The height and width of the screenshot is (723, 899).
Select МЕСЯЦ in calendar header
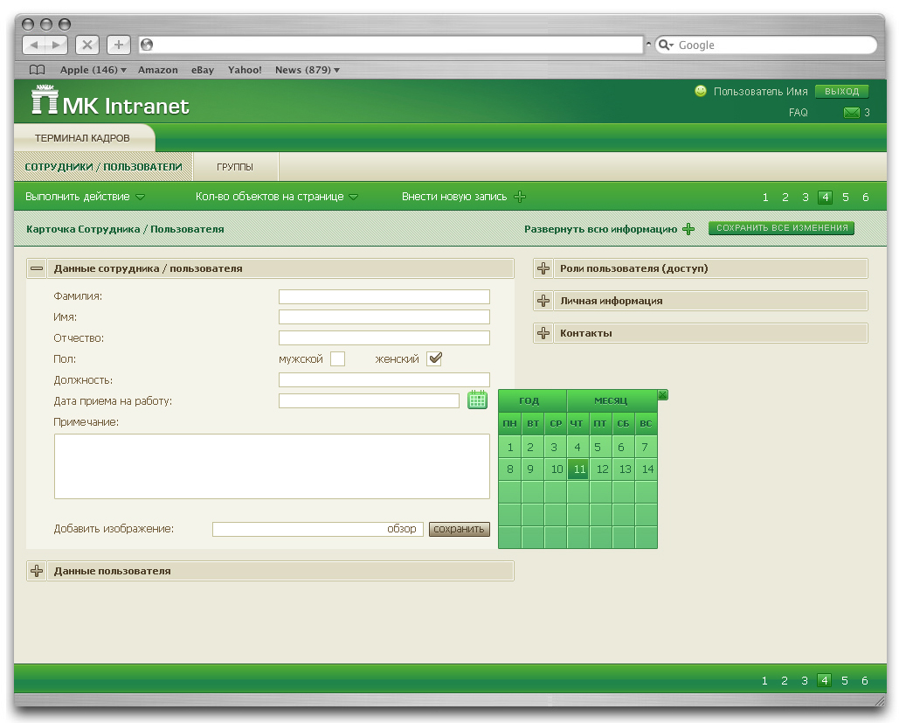[612, 400]
